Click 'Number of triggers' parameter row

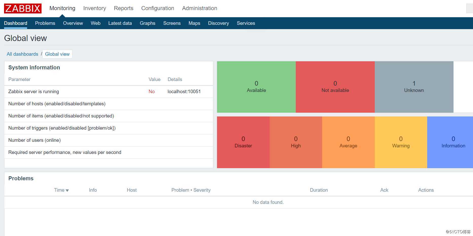click(109, 128)
